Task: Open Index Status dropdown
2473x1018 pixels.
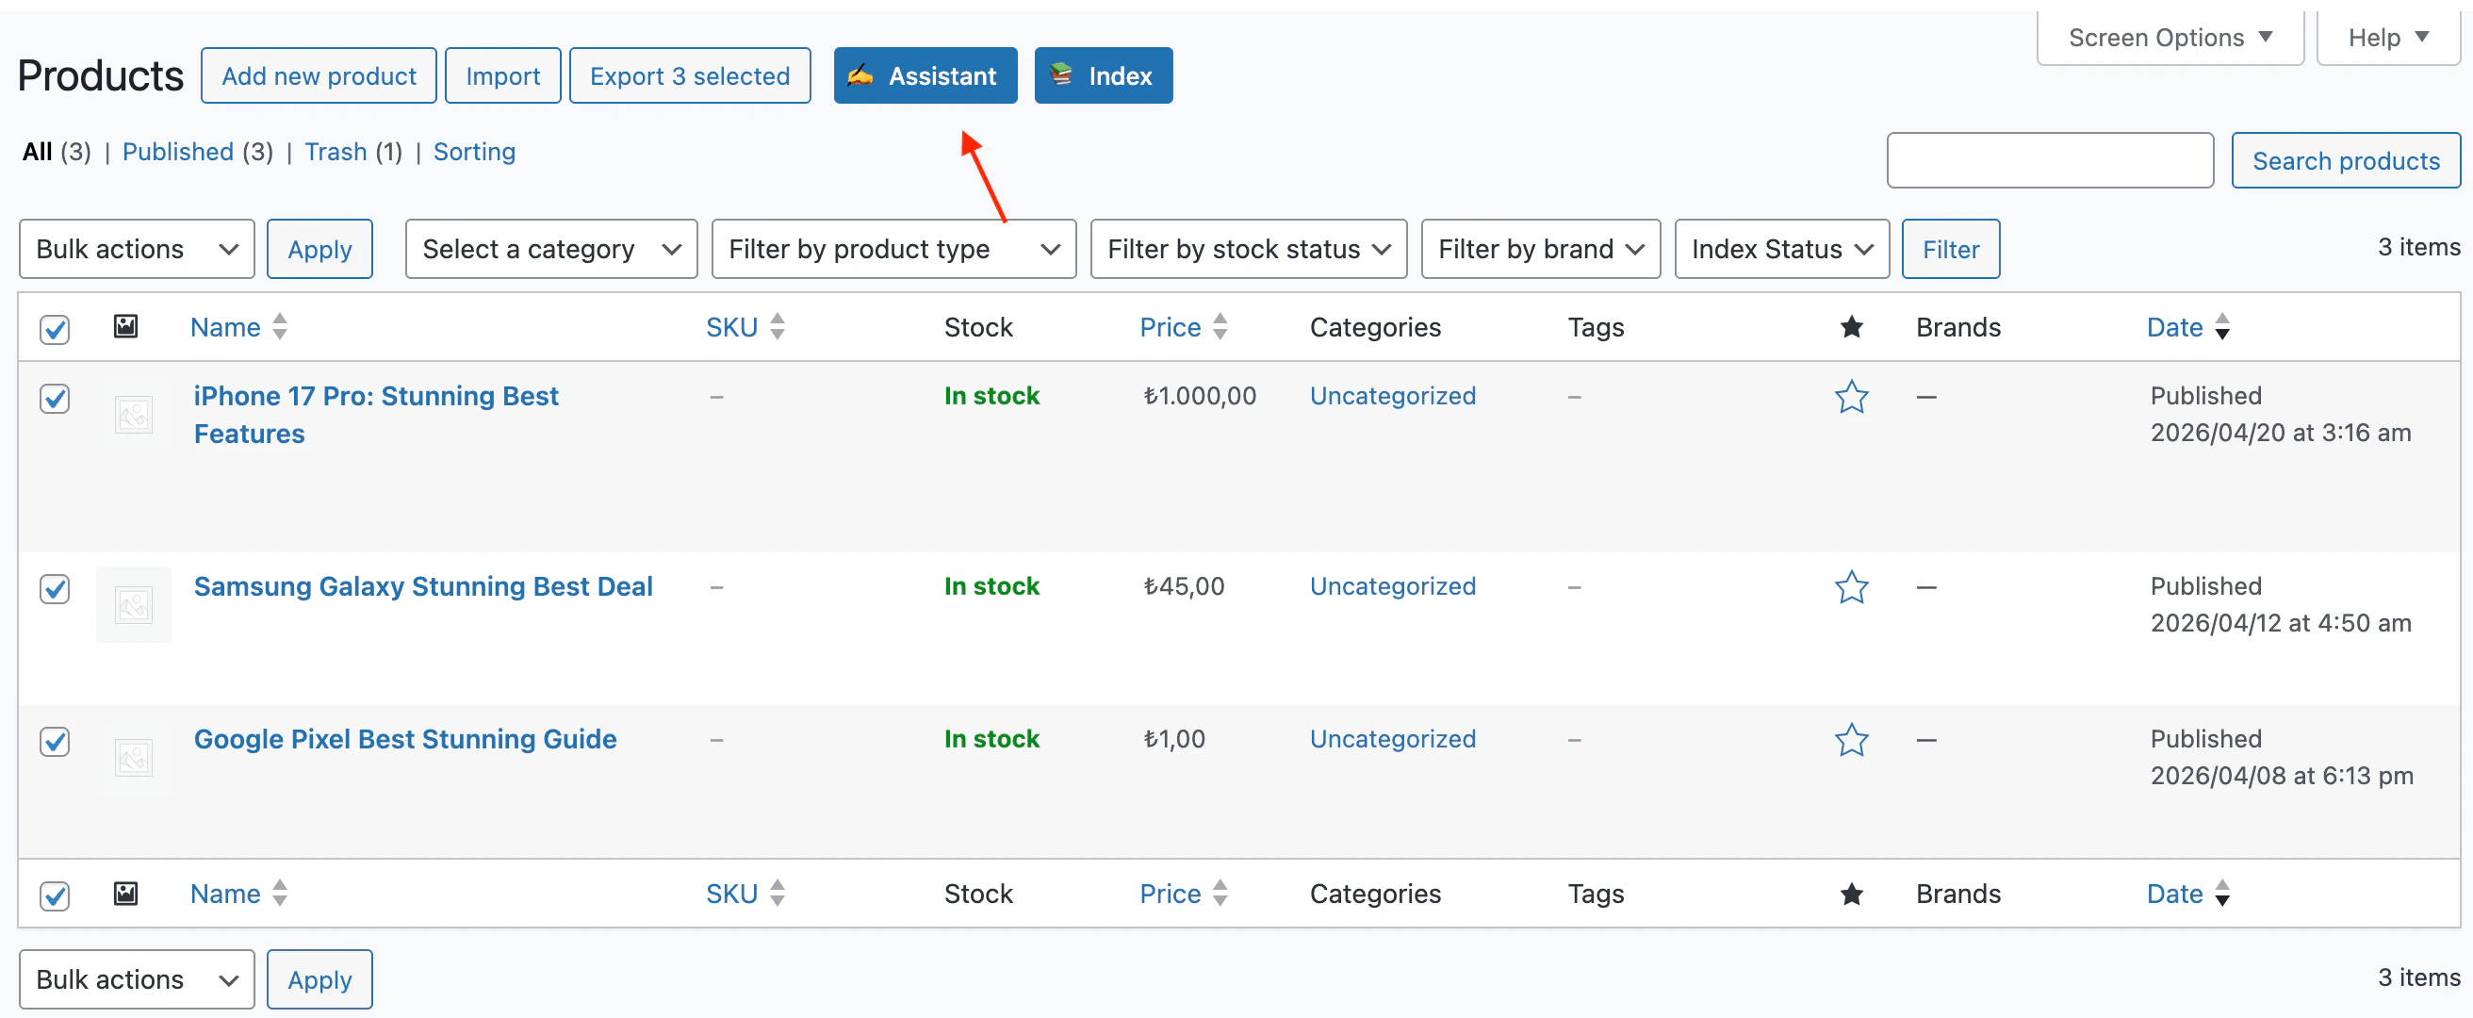Action: [x=1781, y=249]
